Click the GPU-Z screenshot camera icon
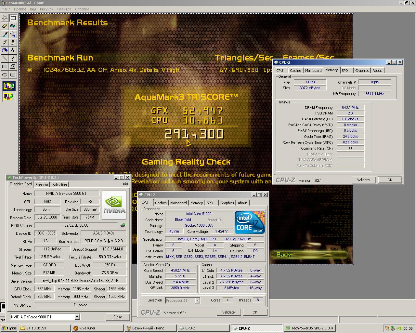This screenshot has height=333, width=416. (x=125, y=184)
